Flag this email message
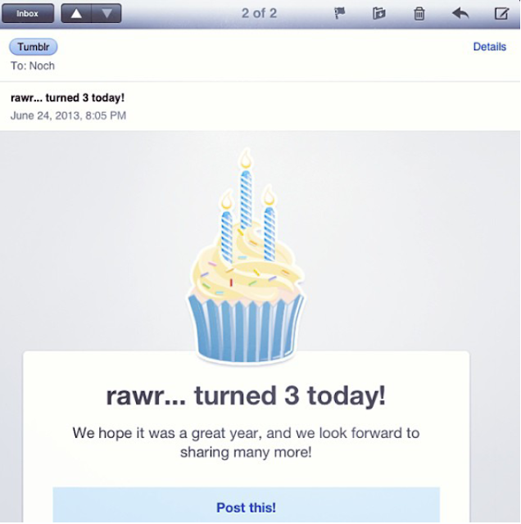521x524 pixels. click(x=340, y=13)
